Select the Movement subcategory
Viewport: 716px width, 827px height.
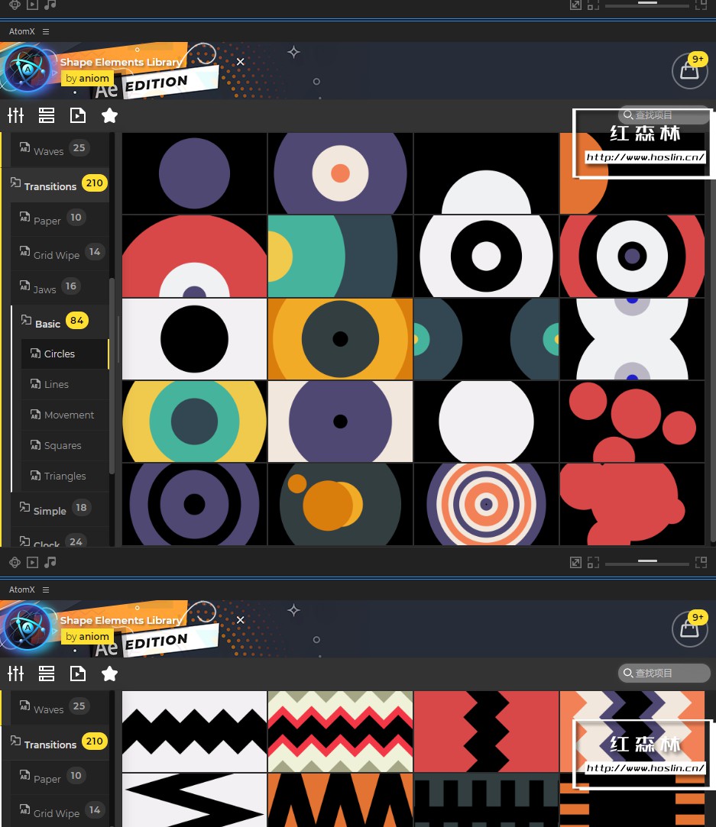click(x=64, y=415)
